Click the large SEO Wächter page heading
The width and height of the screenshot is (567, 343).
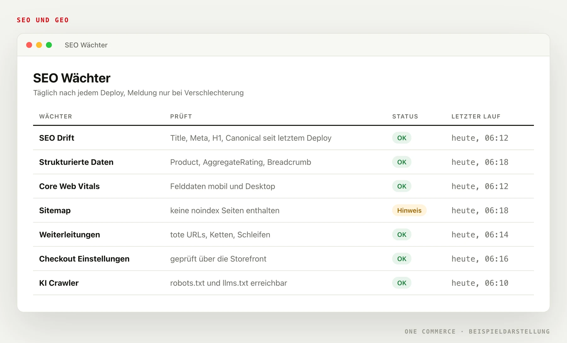[72, 78]
